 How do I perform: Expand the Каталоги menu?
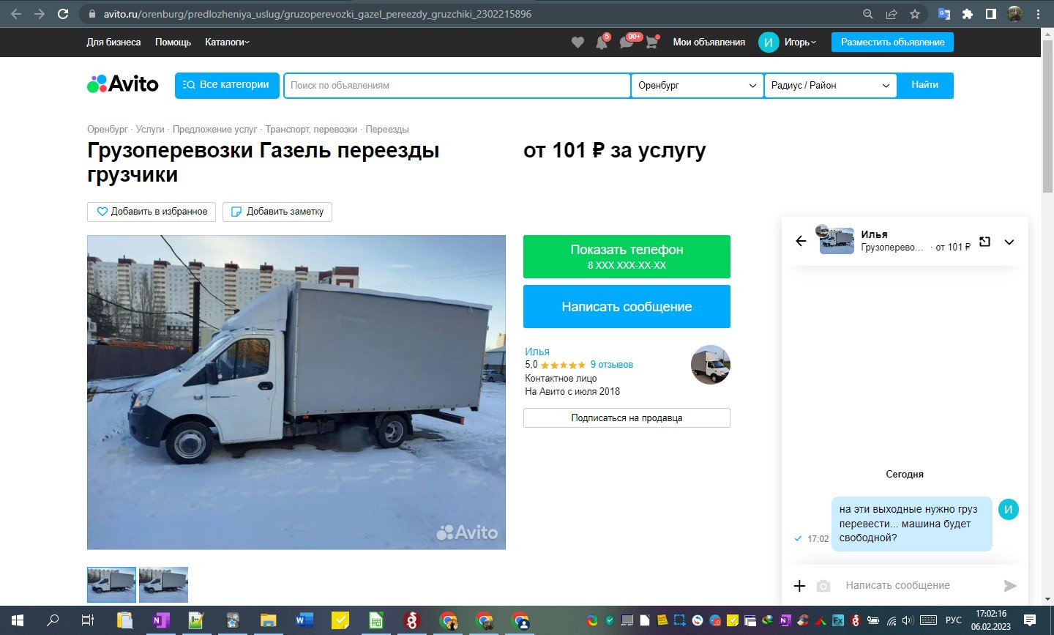coord(227,42)
